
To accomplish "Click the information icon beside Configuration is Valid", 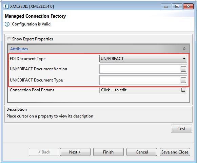I will 7,24.
